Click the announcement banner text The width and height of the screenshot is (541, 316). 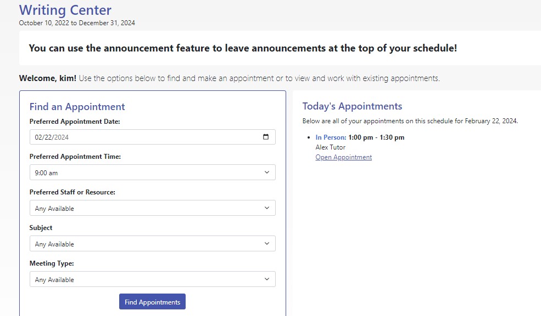(243, 48)
